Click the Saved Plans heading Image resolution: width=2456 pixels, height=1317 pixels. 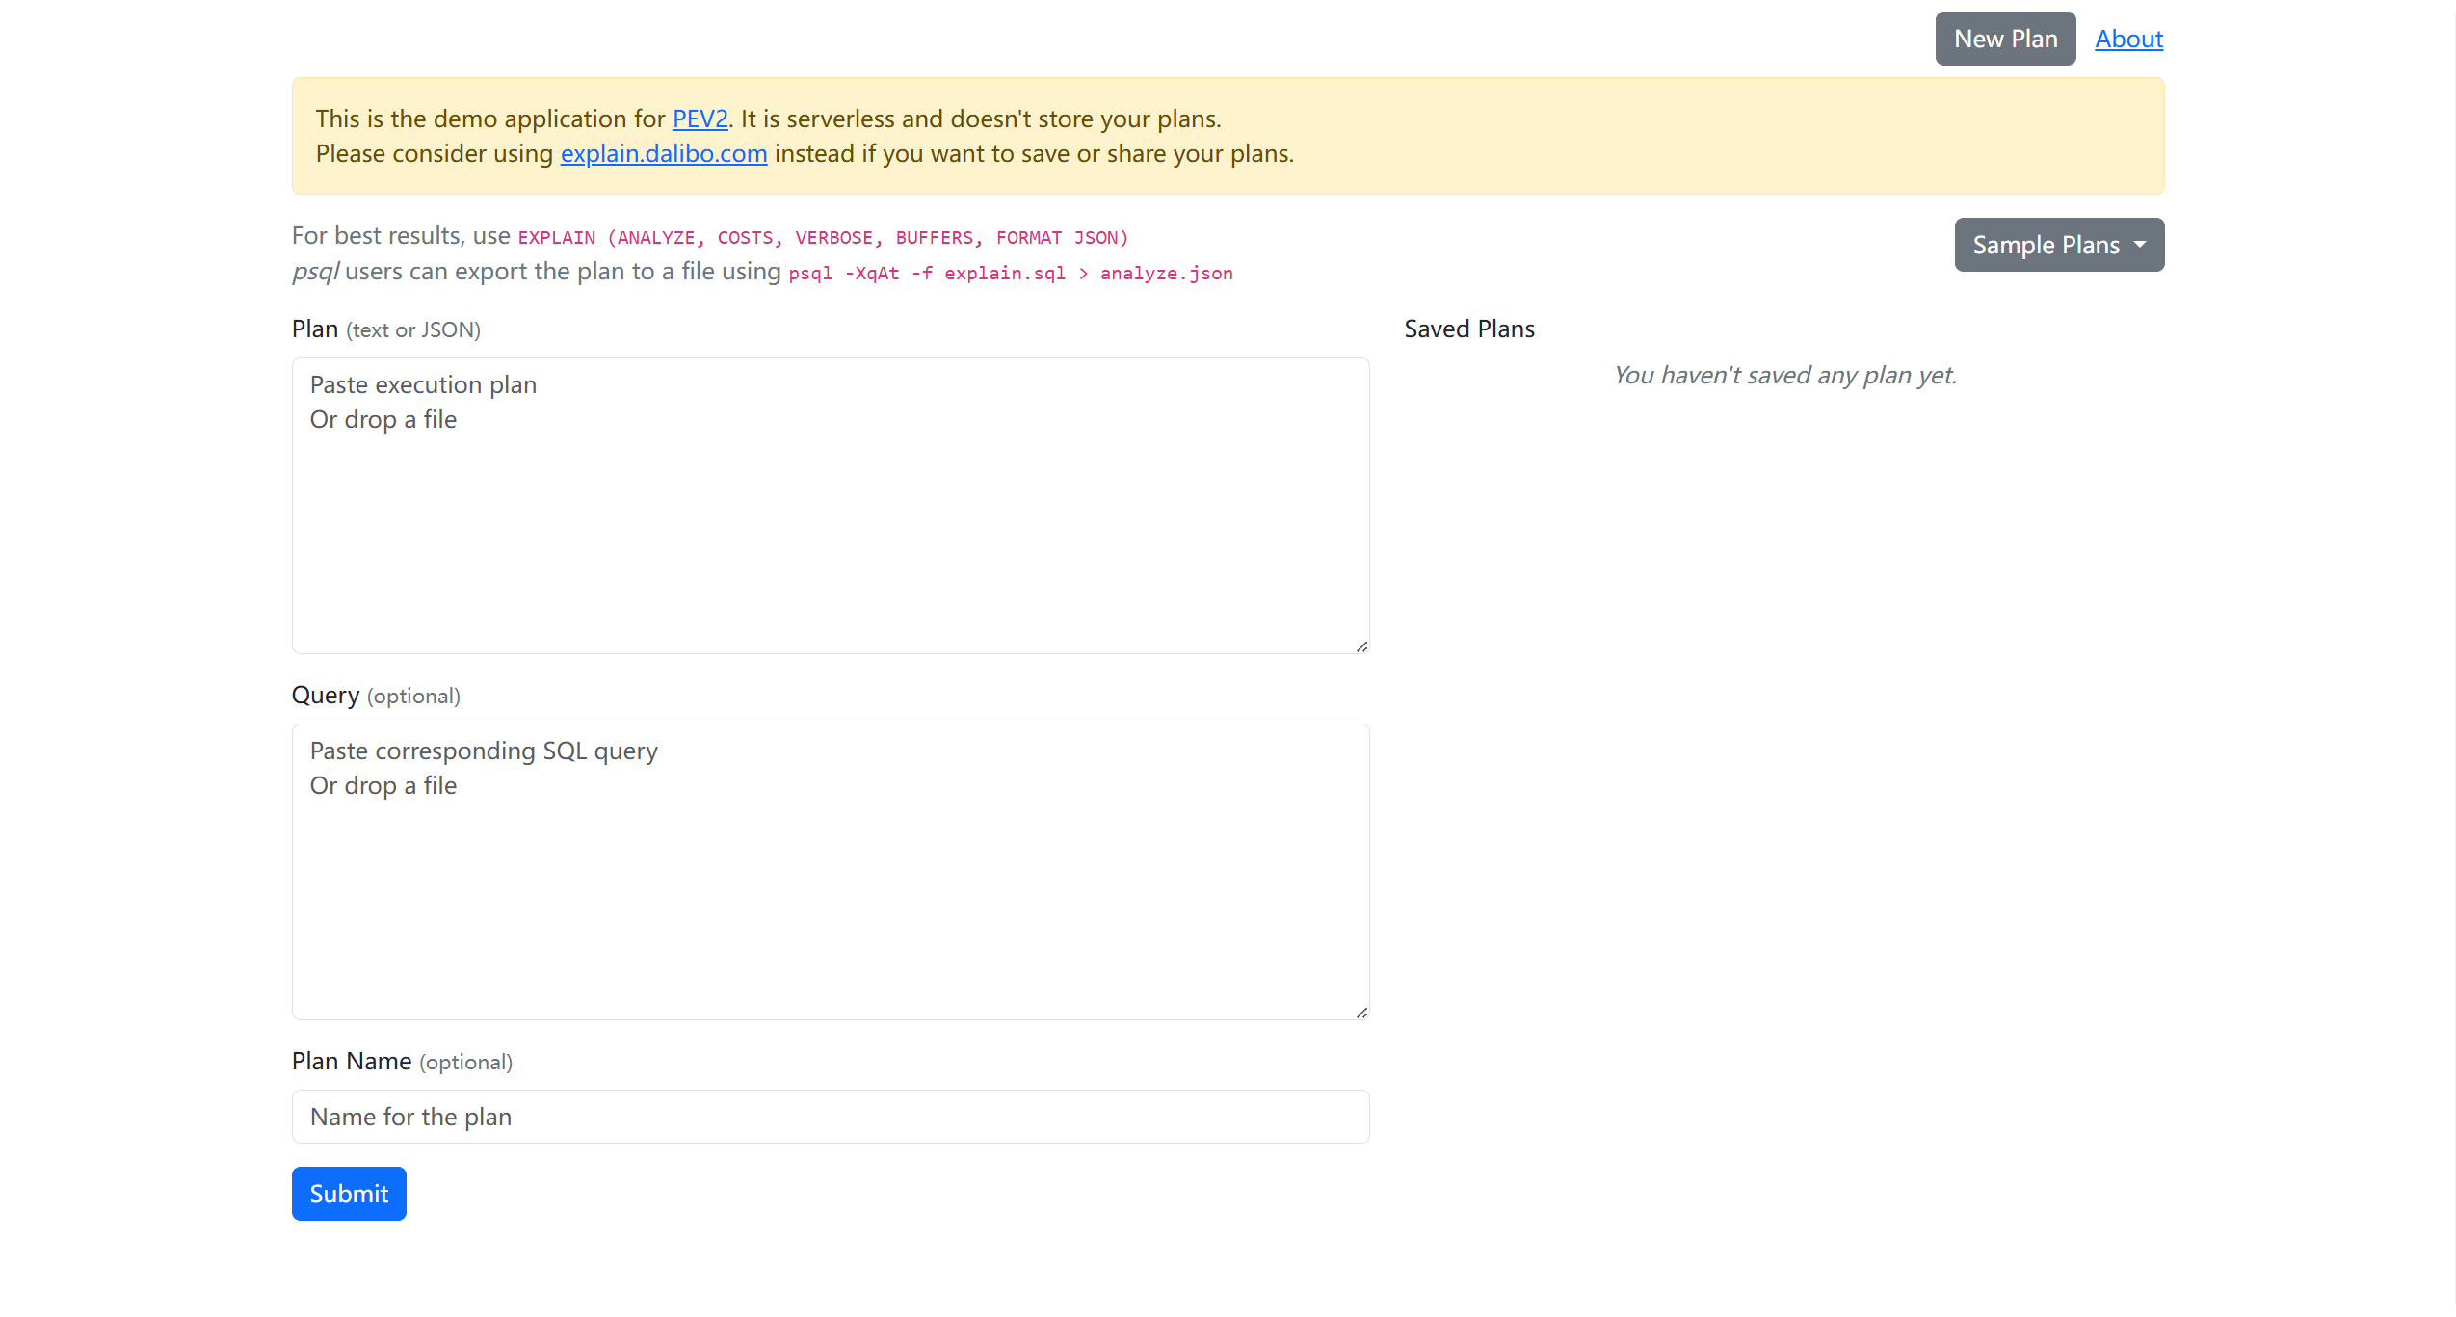1468,329
